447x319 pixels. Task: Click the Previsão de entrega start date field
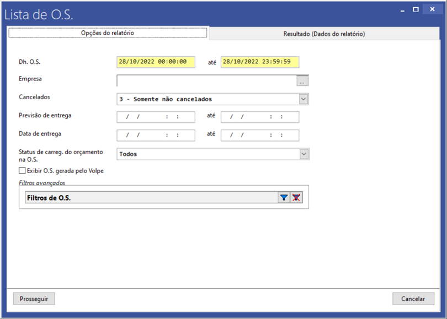point(156,117)
